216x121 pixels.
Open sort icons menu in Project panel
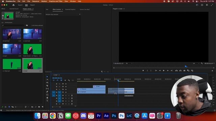(x=26, y=107)
